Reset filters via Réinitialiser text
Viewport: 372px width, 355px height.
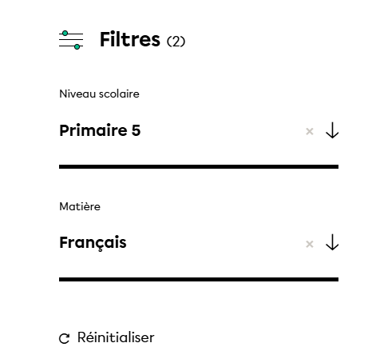click(x=116, y=337)
